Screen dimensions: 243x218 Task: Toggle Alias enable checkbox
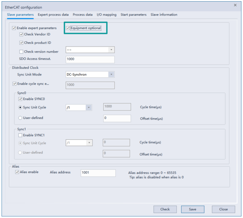point(17,172)
